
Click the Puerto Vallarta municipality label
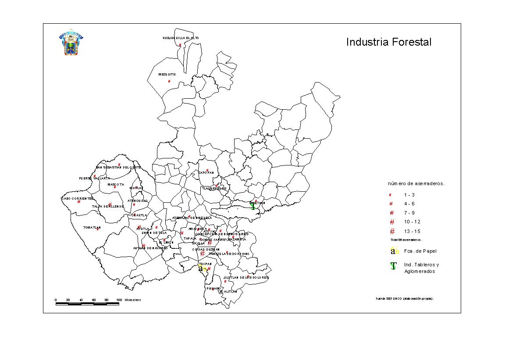[95, 178]
